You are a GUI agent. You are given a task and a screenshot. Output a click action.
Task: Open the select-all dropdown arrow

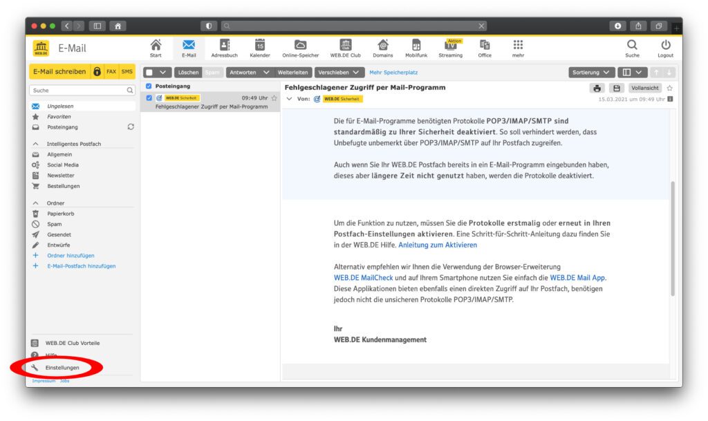(x=163, y=72)
